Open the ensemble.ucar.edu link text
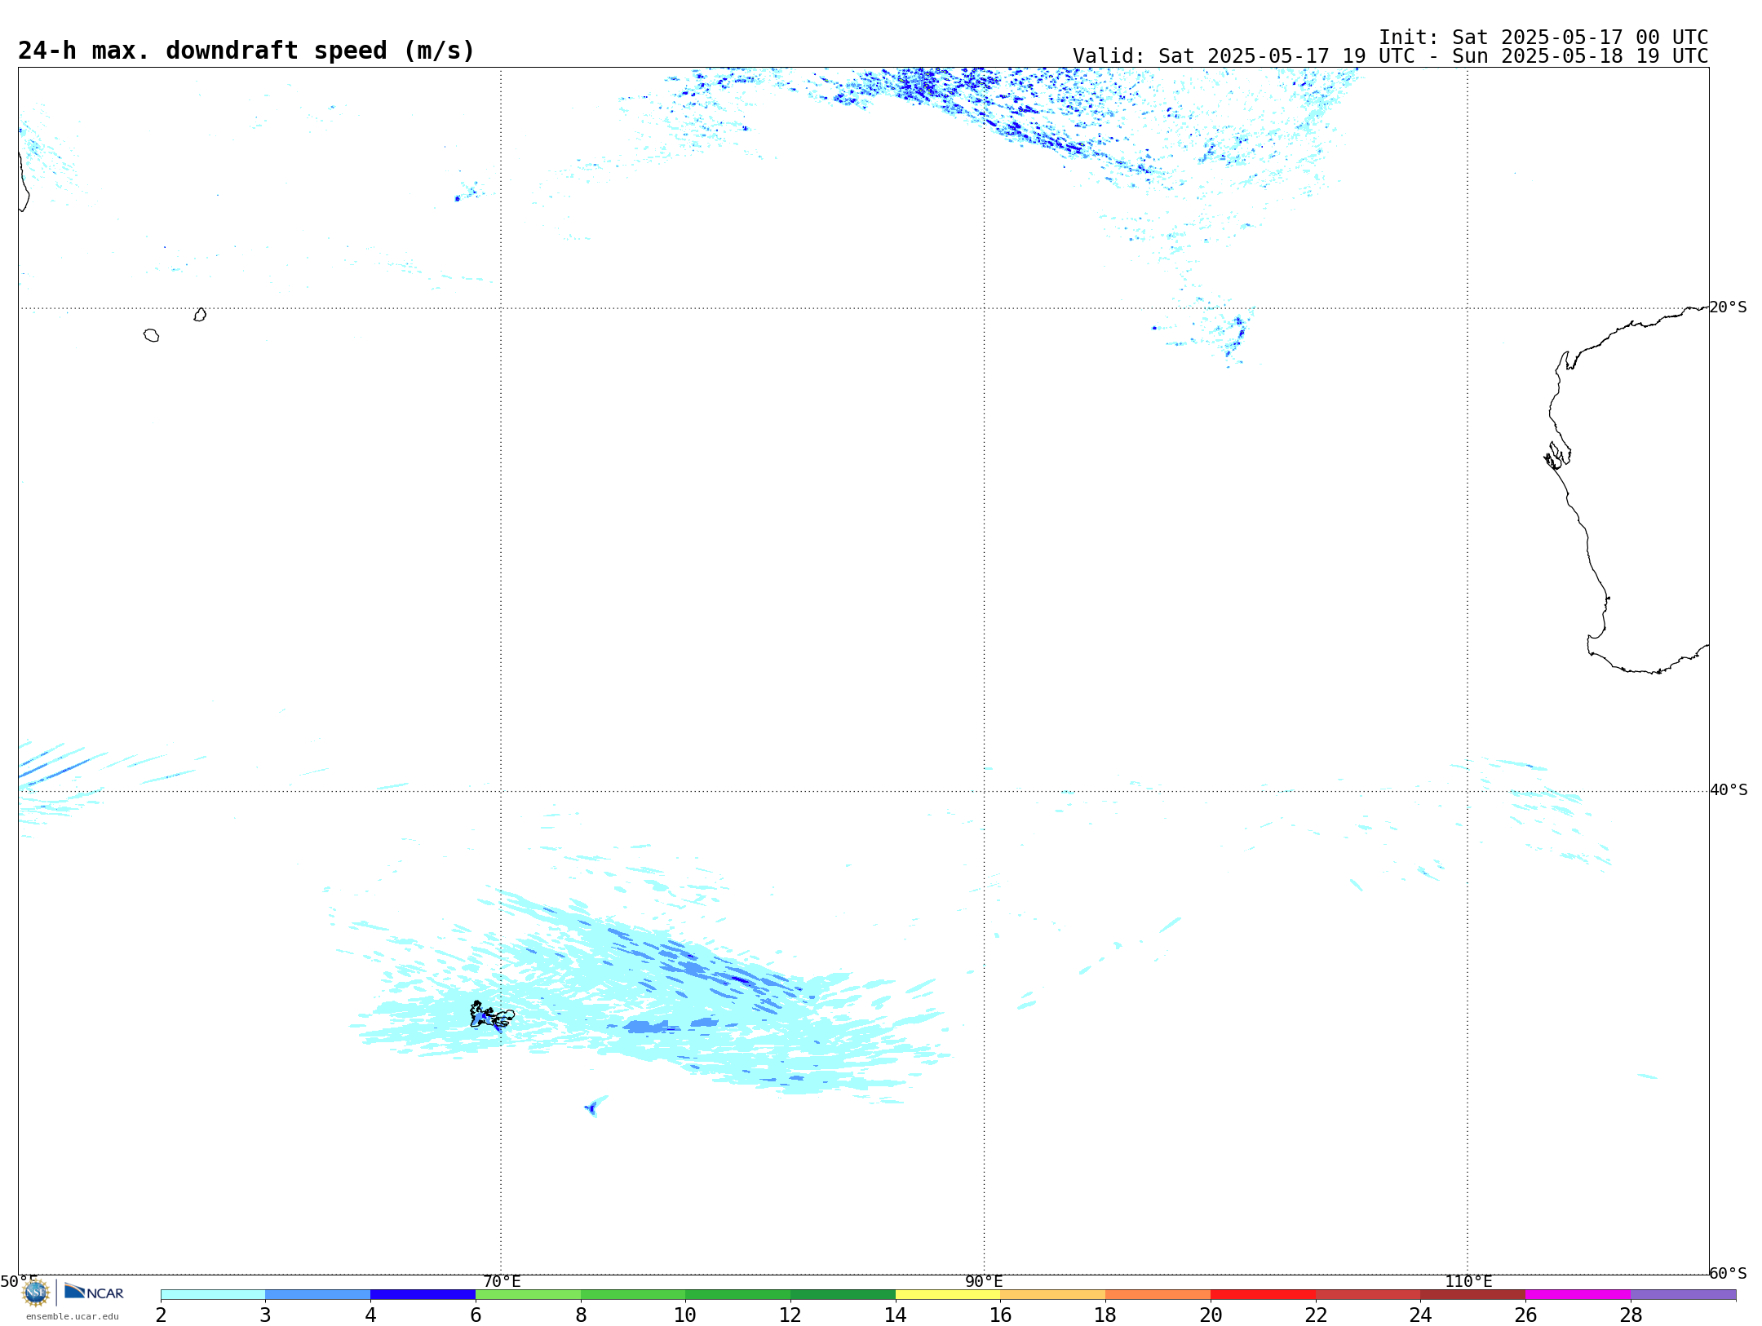This screenshot has width=1762, height=1326. coord(73,1316)
